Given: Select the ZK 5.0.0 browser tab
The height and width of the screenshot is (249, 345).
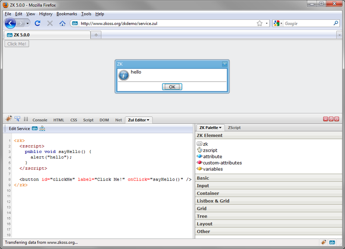Looking at the screenshot, I should click(47, 35).
